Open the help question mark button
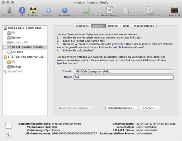The height and width of the screenshot is (141, 182). pyautogui.click(x=8, y=136)
